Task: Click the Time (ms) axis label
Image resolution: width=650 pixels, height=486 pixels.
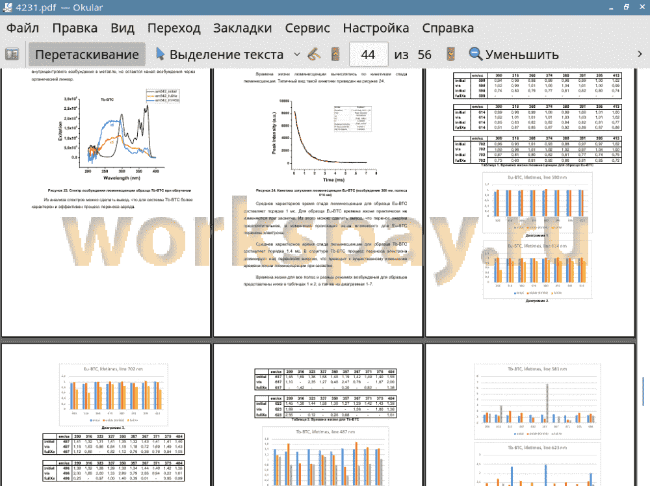Action: pyautogui.click(x=333, y=180)
